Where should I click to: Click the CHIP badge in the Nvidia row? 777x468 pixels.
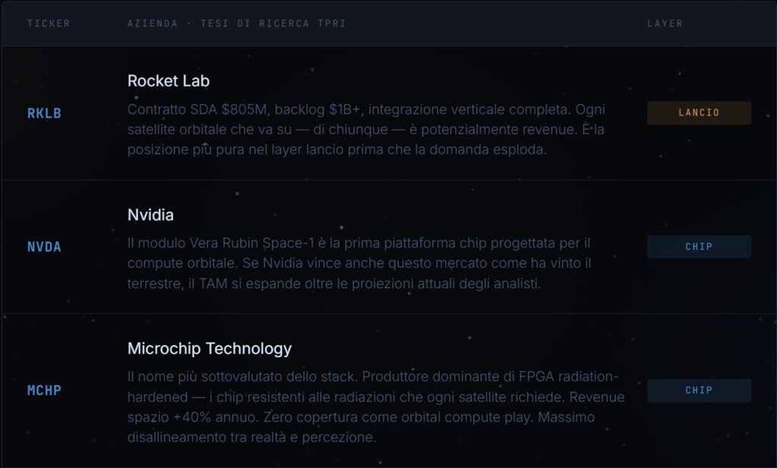(x=699, y=247)
